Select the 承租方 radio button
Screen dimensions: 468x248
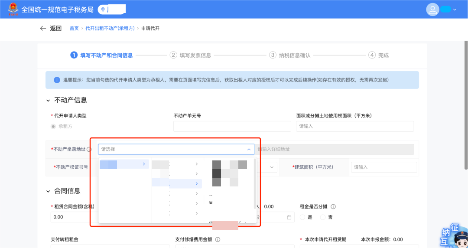click(x=53, y=127)
